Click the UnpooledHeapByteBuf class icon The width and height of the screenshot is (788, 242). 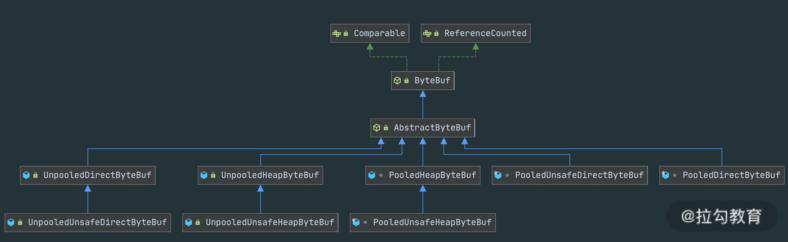204,175
